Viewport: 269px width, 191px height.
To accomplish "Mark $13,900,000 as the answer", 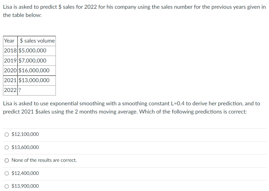I will pos(7,186).
